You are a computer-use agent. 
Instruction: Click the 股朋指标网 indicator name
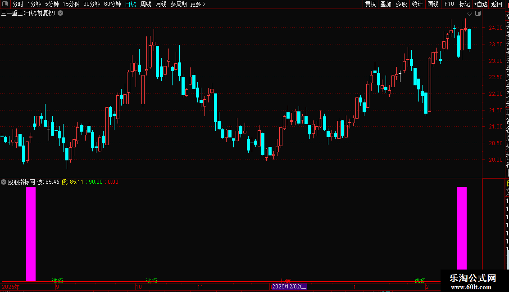click(x=22, y=182)
